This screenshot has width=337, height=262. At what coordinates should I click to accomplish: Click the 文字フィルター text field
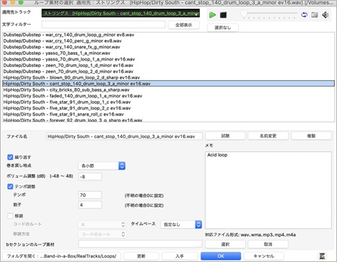103,25
